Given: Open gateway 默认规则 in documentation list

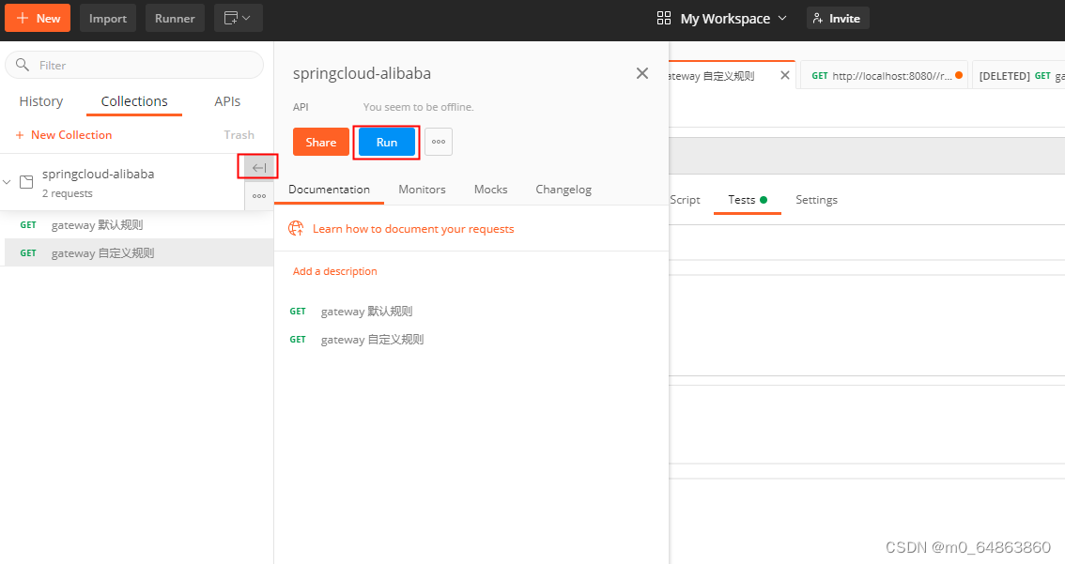Looking at the screenshot, I should pyautogui.click(x=366, y=311).
